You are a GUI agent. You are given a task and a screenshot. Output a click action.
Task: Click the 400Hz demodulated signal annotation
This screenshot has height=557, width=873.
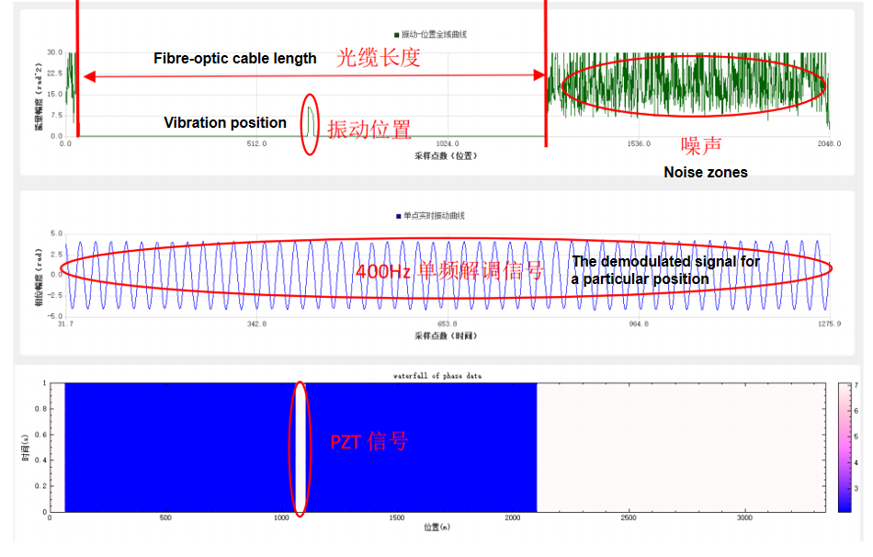pyautogui.click(x=449, y=271)
